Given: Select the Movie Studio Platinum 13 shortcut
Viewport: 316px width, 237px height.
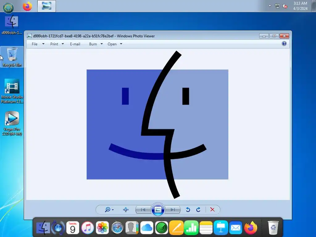Looking at the screenshot, I should [x=12, y=91].
